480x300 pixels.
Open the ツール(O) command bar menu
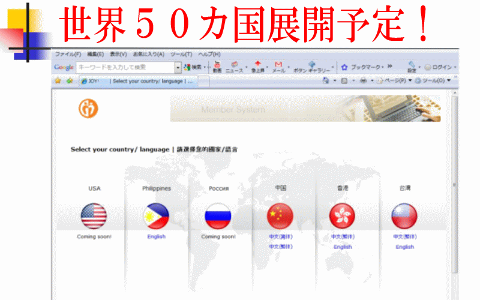[x=433, y=80]
